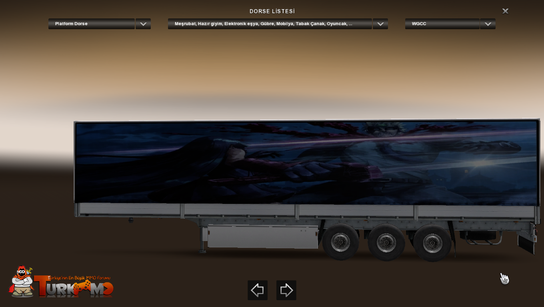
Task: Show the next trailer with right arrow
Action: pyautogui.click(x=286, y=290)
